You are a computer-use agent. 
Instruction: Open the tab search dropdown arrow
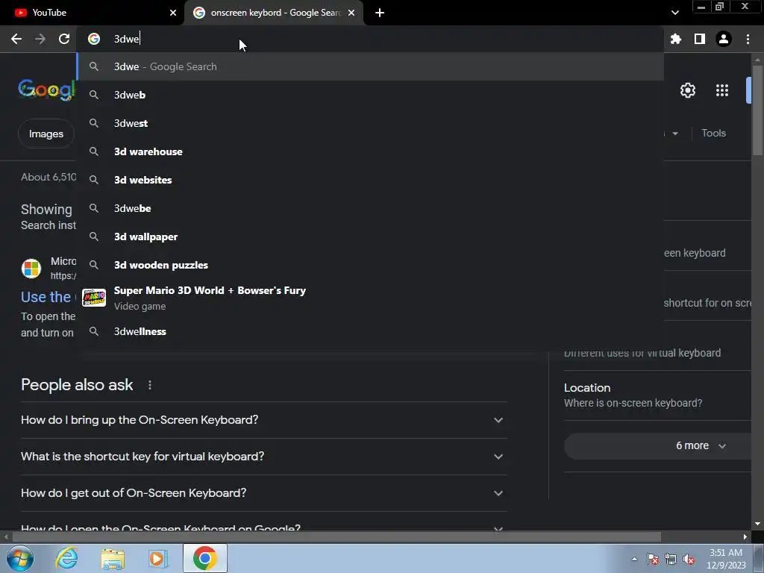[674, 13]
